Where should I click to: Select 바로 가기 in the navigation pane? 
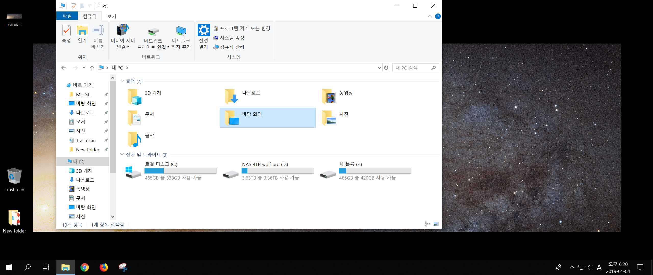pos(83,85)
